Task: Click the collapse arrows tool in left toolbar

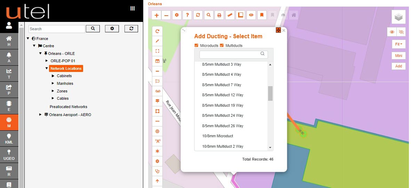Action: [x=157, y=41]
